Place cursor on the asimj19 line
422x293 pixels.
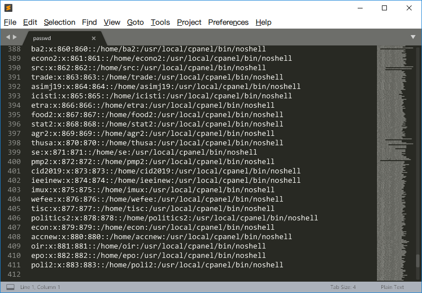(x=166, y=86)
